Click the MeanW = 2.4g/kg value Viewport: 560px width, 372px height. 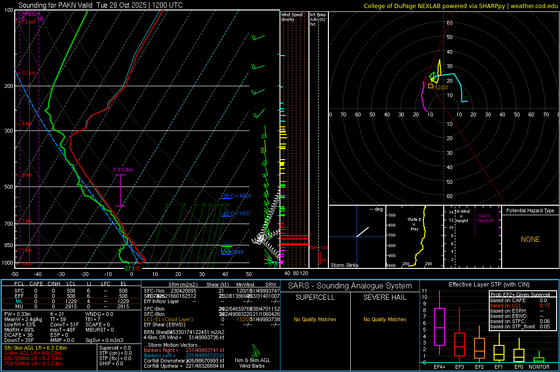tap(23, 319)
